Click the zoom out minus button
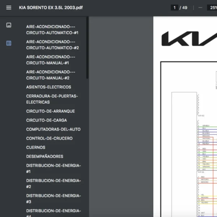Image resolution: width=217 pixels, height=217 pixels. click(x=200, y=8)
